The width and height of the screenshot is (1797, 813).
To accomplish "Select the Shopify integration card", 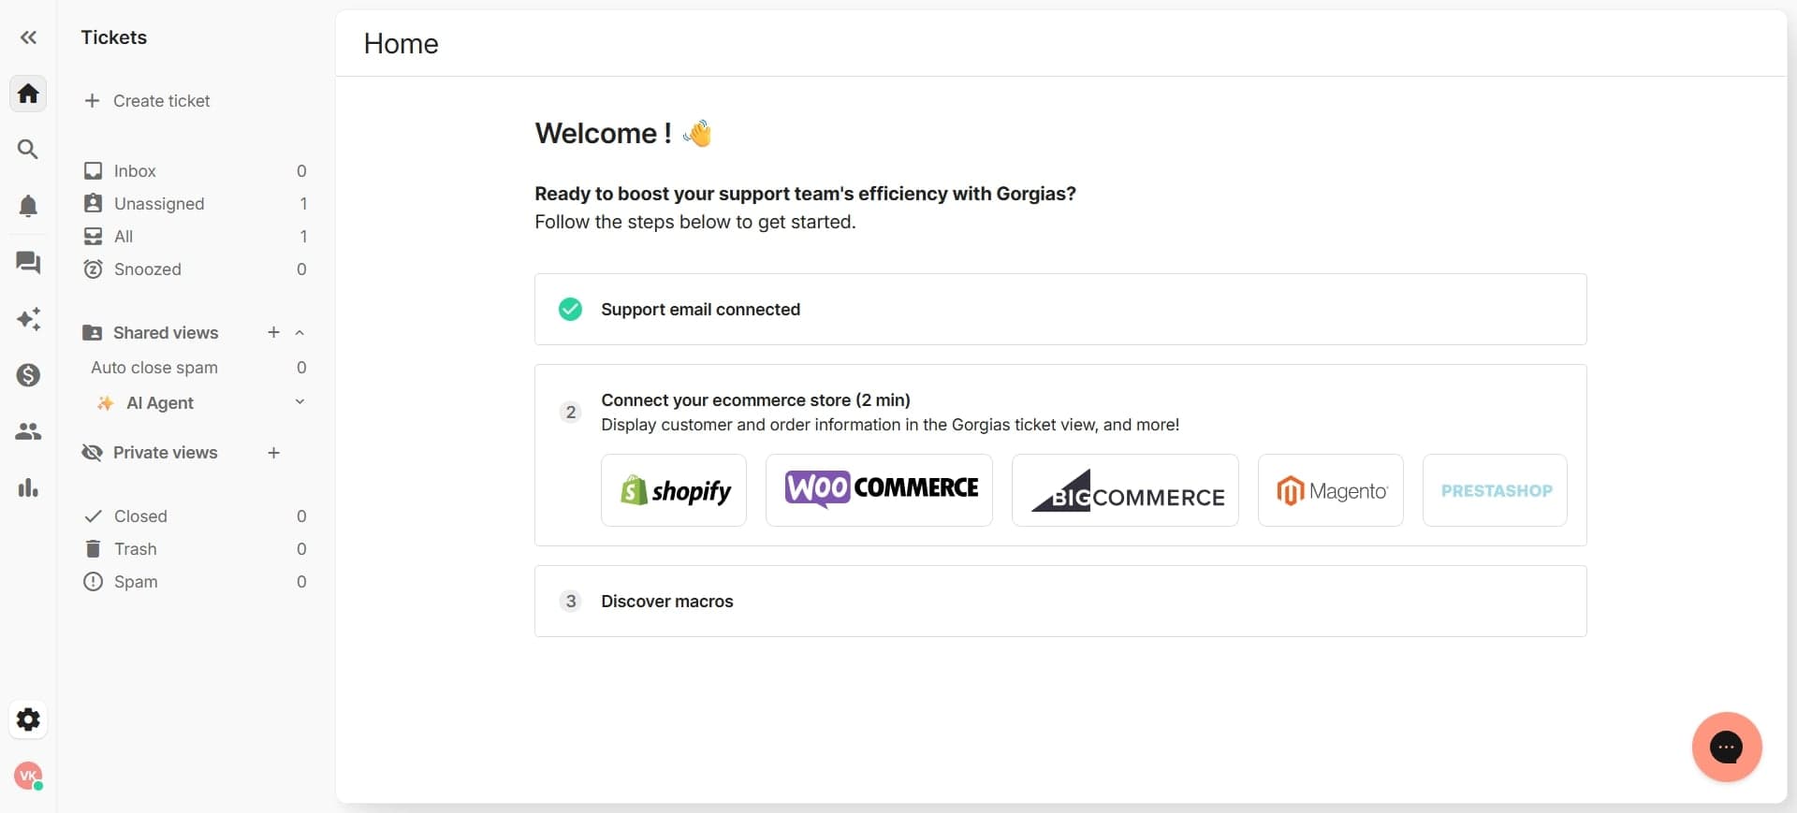I will (x=673, y=490).
